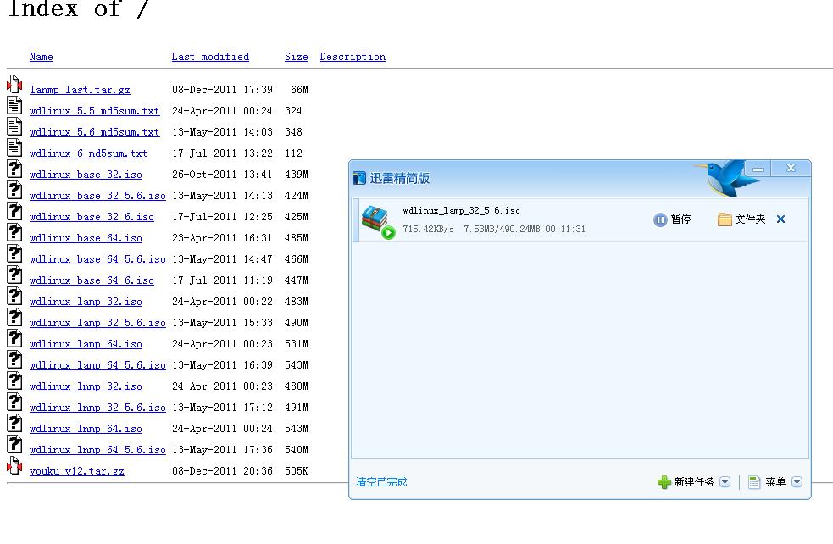
Task: Download wdlinux_lnmp_32_5.6.iso link
Action: click(x=97, y=408)
